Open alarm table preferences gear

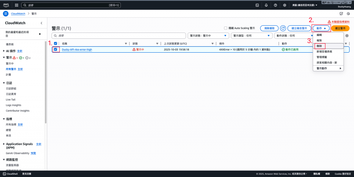(347, 36)
